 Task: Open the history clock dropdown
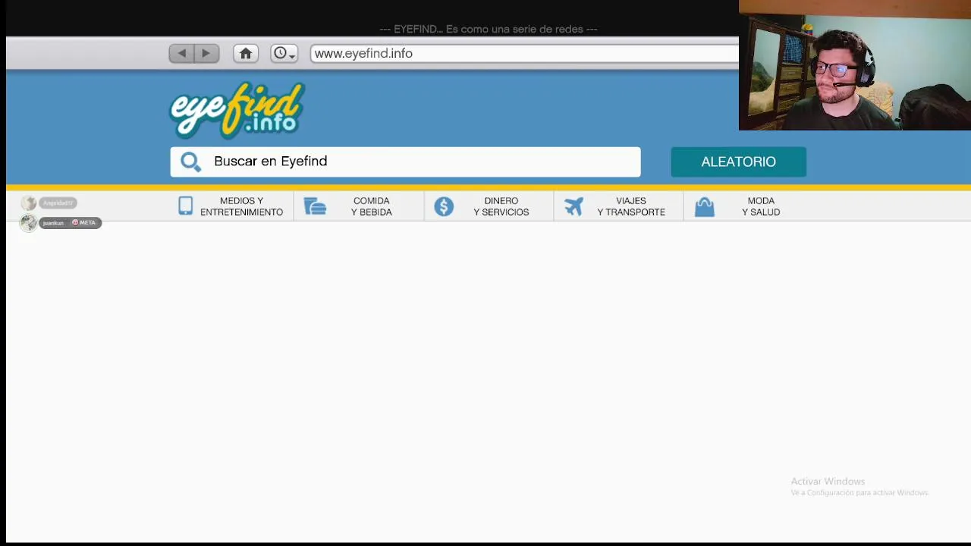tap(284, 53)
